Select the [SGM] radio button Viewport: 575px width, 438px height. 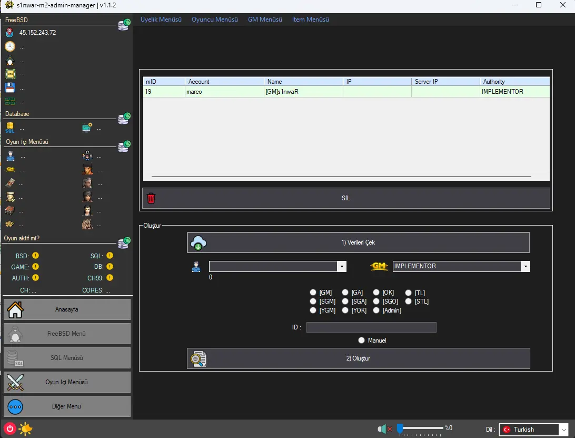coord(313,301)
